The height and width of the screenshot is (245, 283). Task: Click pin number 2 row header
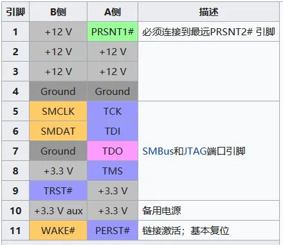[x=15, y=51]
